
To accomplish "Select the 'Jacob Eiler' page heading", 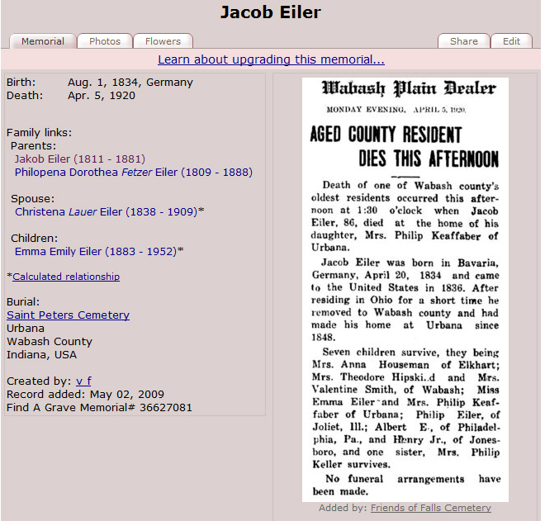I will 271,12.
